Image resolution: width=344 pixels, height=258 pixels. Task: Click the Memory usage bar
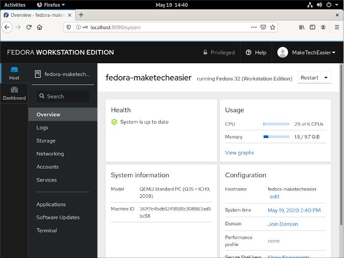[276, 137]
